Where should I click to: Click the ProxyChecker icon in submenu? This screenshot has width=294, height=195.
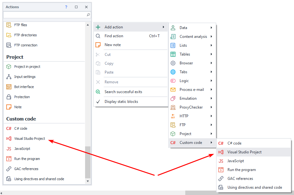click(173, 107)
